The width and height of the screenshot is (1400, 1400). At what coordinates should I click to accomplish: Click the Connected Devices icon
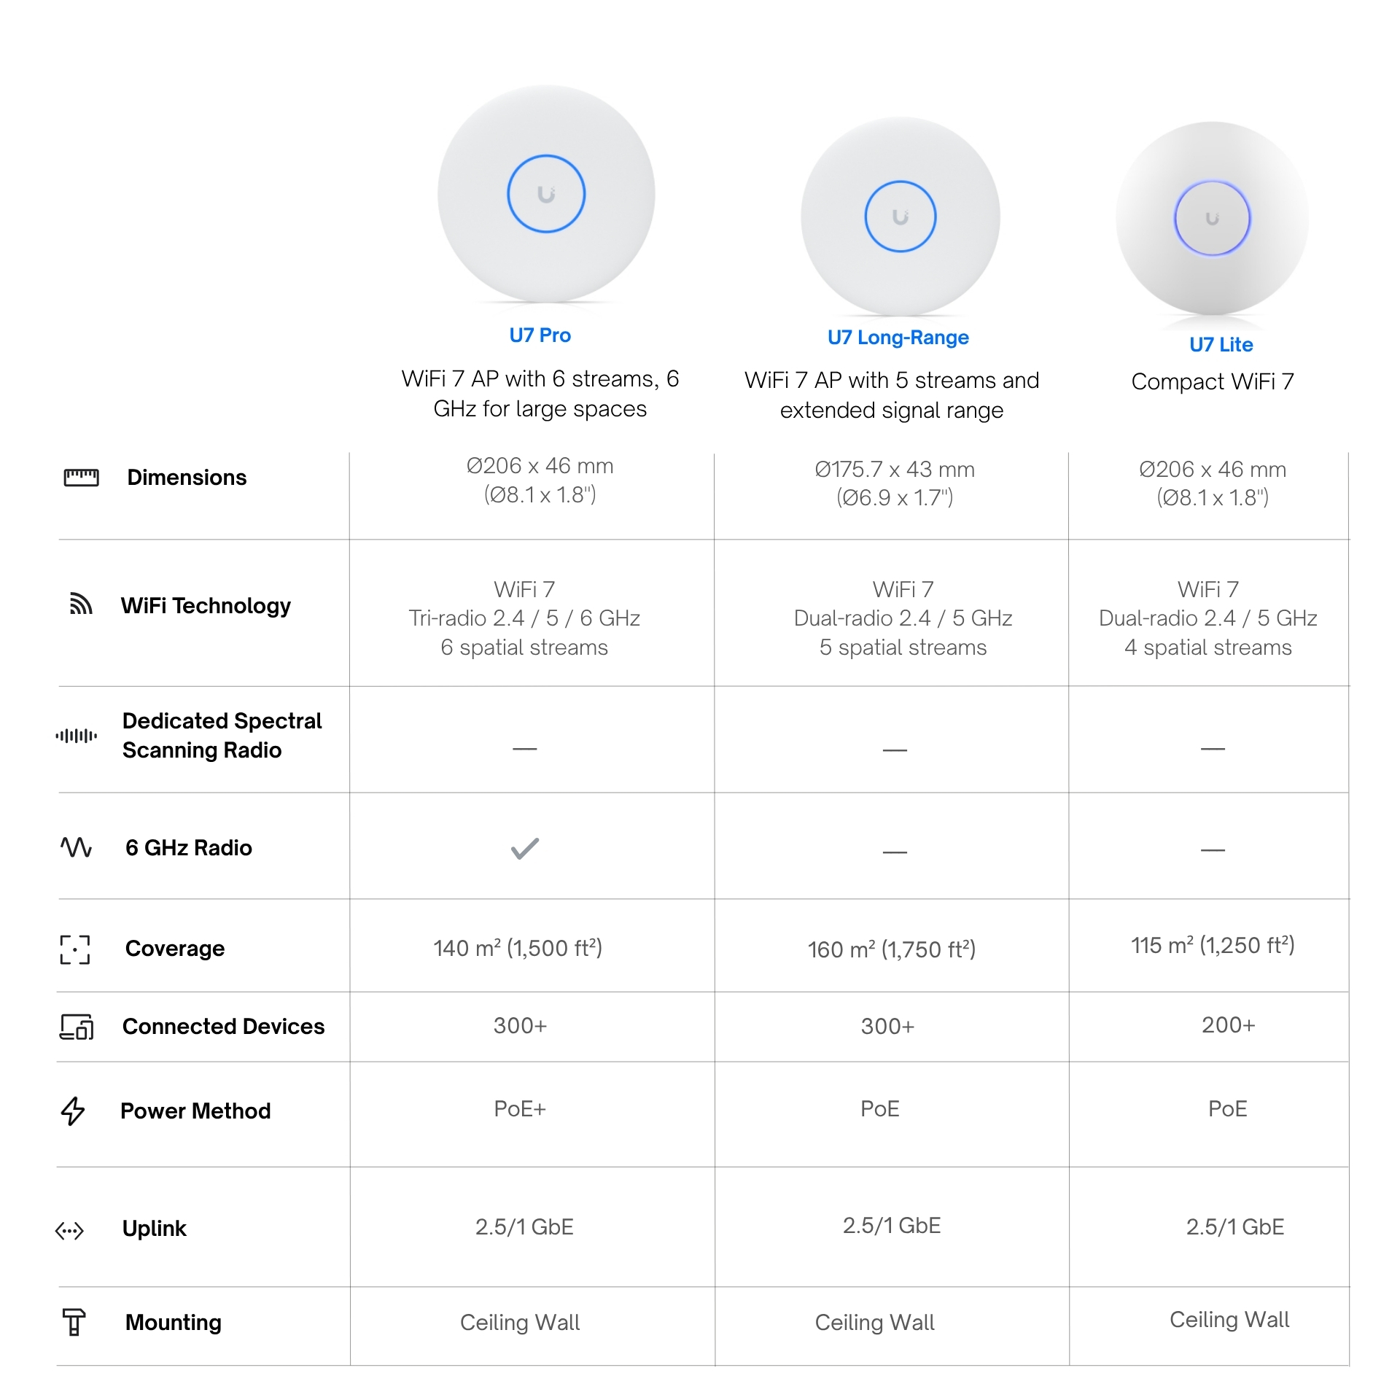(x=77, y=1027)
